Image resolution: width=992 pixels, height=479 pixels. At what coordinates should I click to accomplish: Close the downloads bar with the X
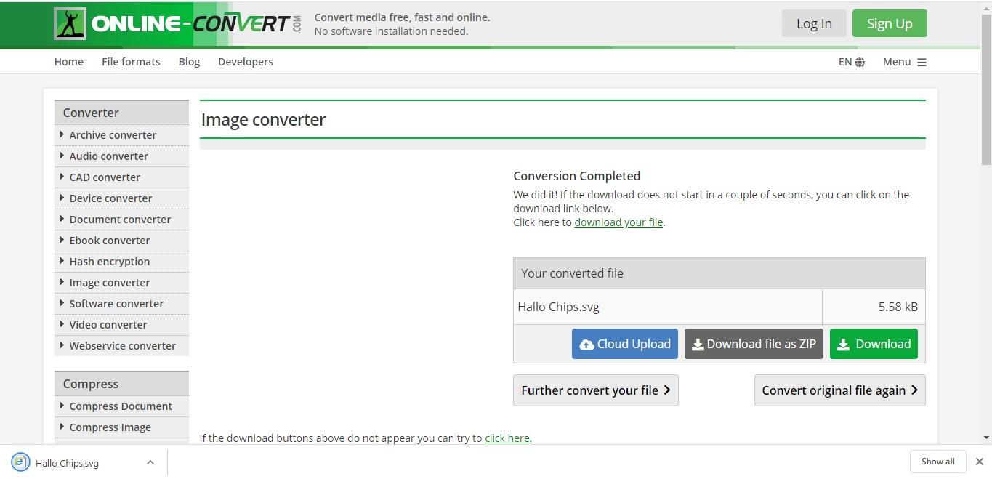[979, 462]
